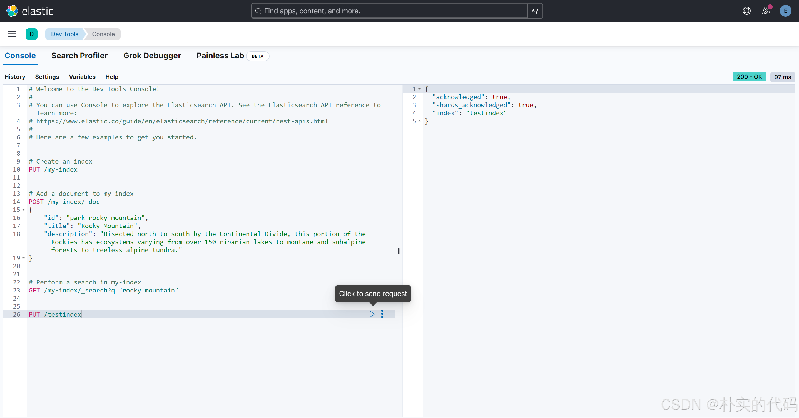Click the fold arrow at response line 5
799x418 pixels.
[419, 121]
